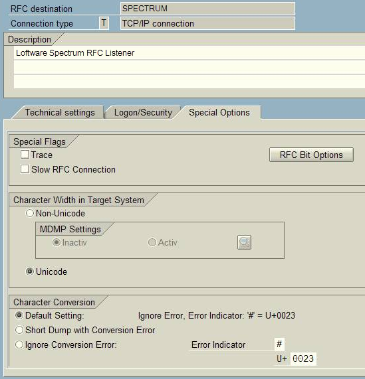Click the U+ 0023 code field
The width and height of the screenshot is (365, 379).
pos(303,358)
